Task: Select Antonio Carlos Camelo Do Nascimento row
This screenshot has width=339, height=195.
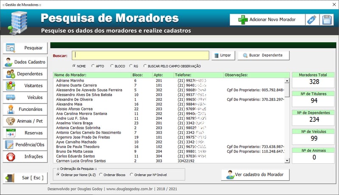Action: click(169, 133)
